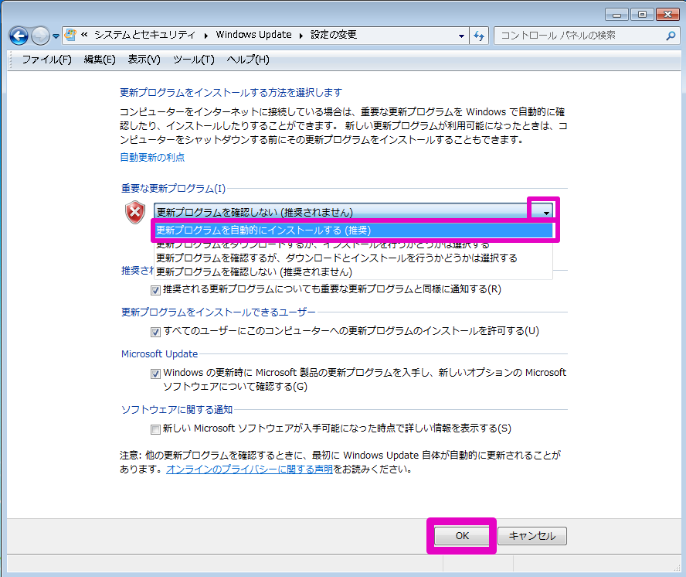Select Windows Update in the address path
Screen dimensions: 686x577
click(x=253, y=35)
